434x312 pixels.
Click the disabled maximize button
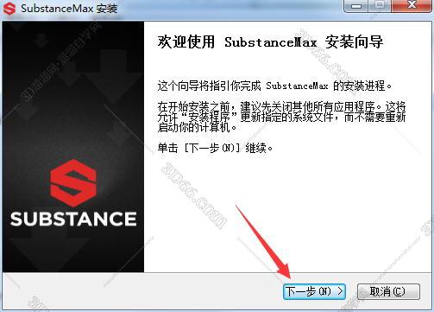(381, 5)
